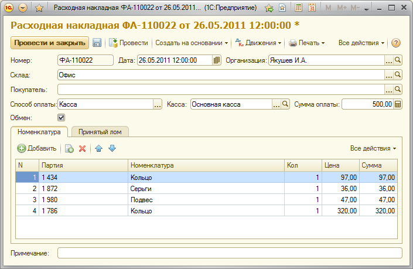Viewport: 413px width, 269px height.
Task: Click the Номенклатура column header
Action: point(206,165)
